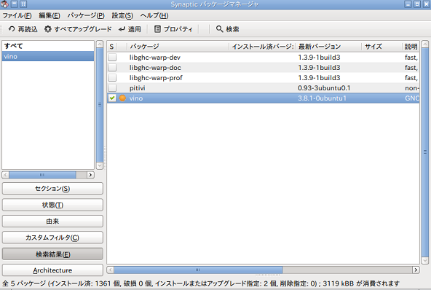Select the libghc-warp-doc package name
Image resolution: width=431 pixels, height=290 pixels.
pyautogui.click(x=155, y=68)
